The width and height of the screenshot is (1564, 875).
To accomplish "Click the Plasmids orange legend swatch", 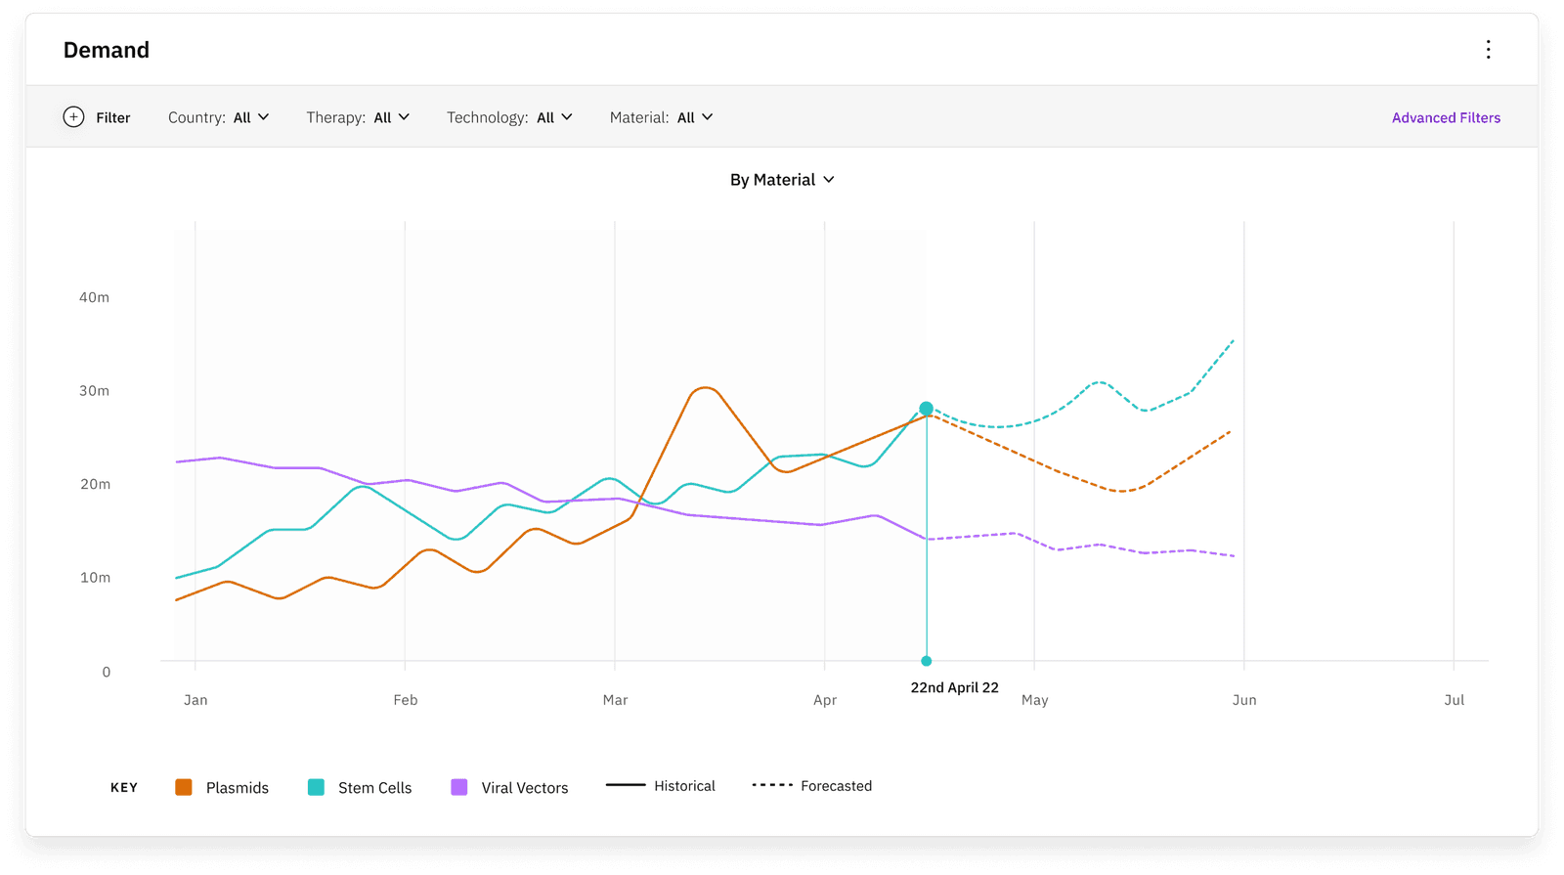I will click(x=184, y=787).
